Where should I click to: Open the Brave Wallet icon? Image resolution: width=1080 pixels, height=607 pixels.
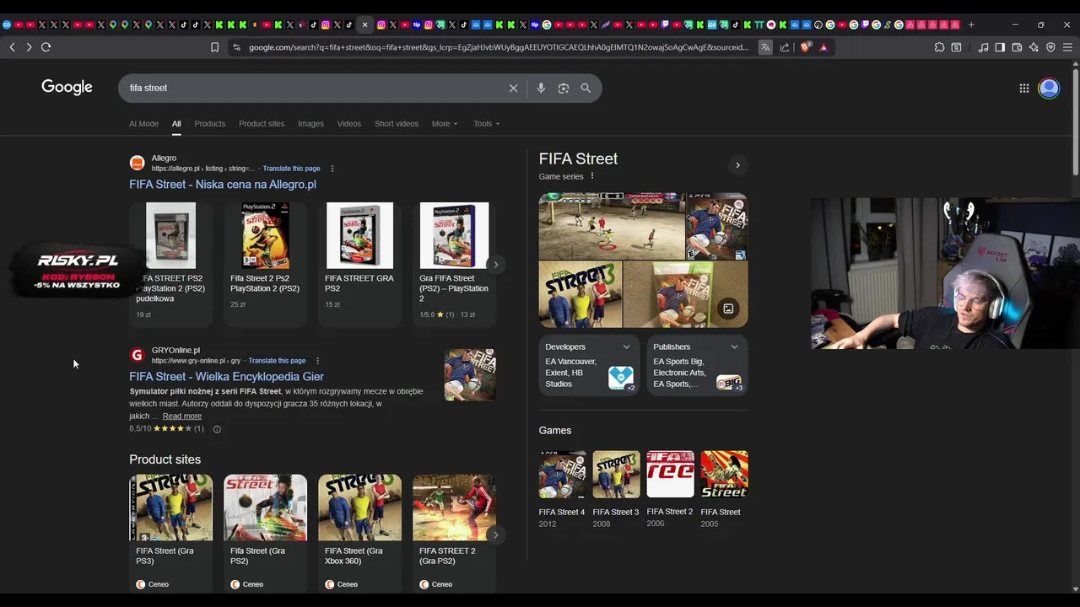(x=1017, y=47)
